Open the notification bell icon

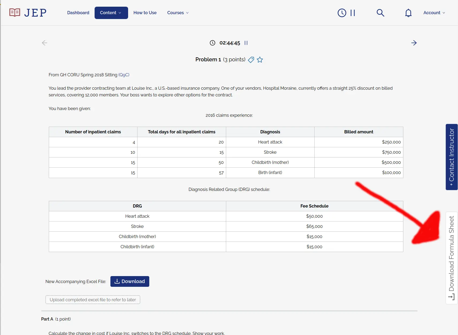[408, 13]
